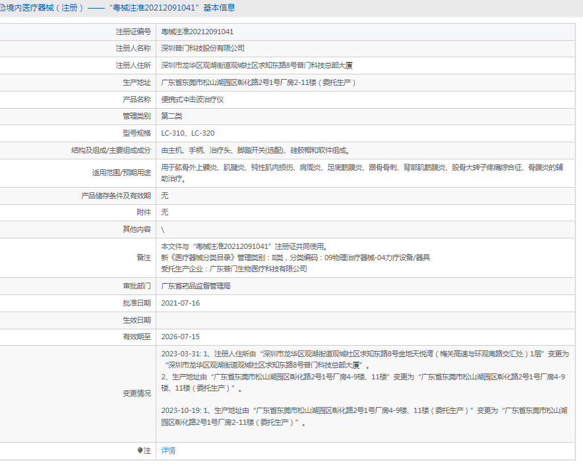583x465 pixels.
Task: Click the 其他内容 label
Action: point(137,229)
